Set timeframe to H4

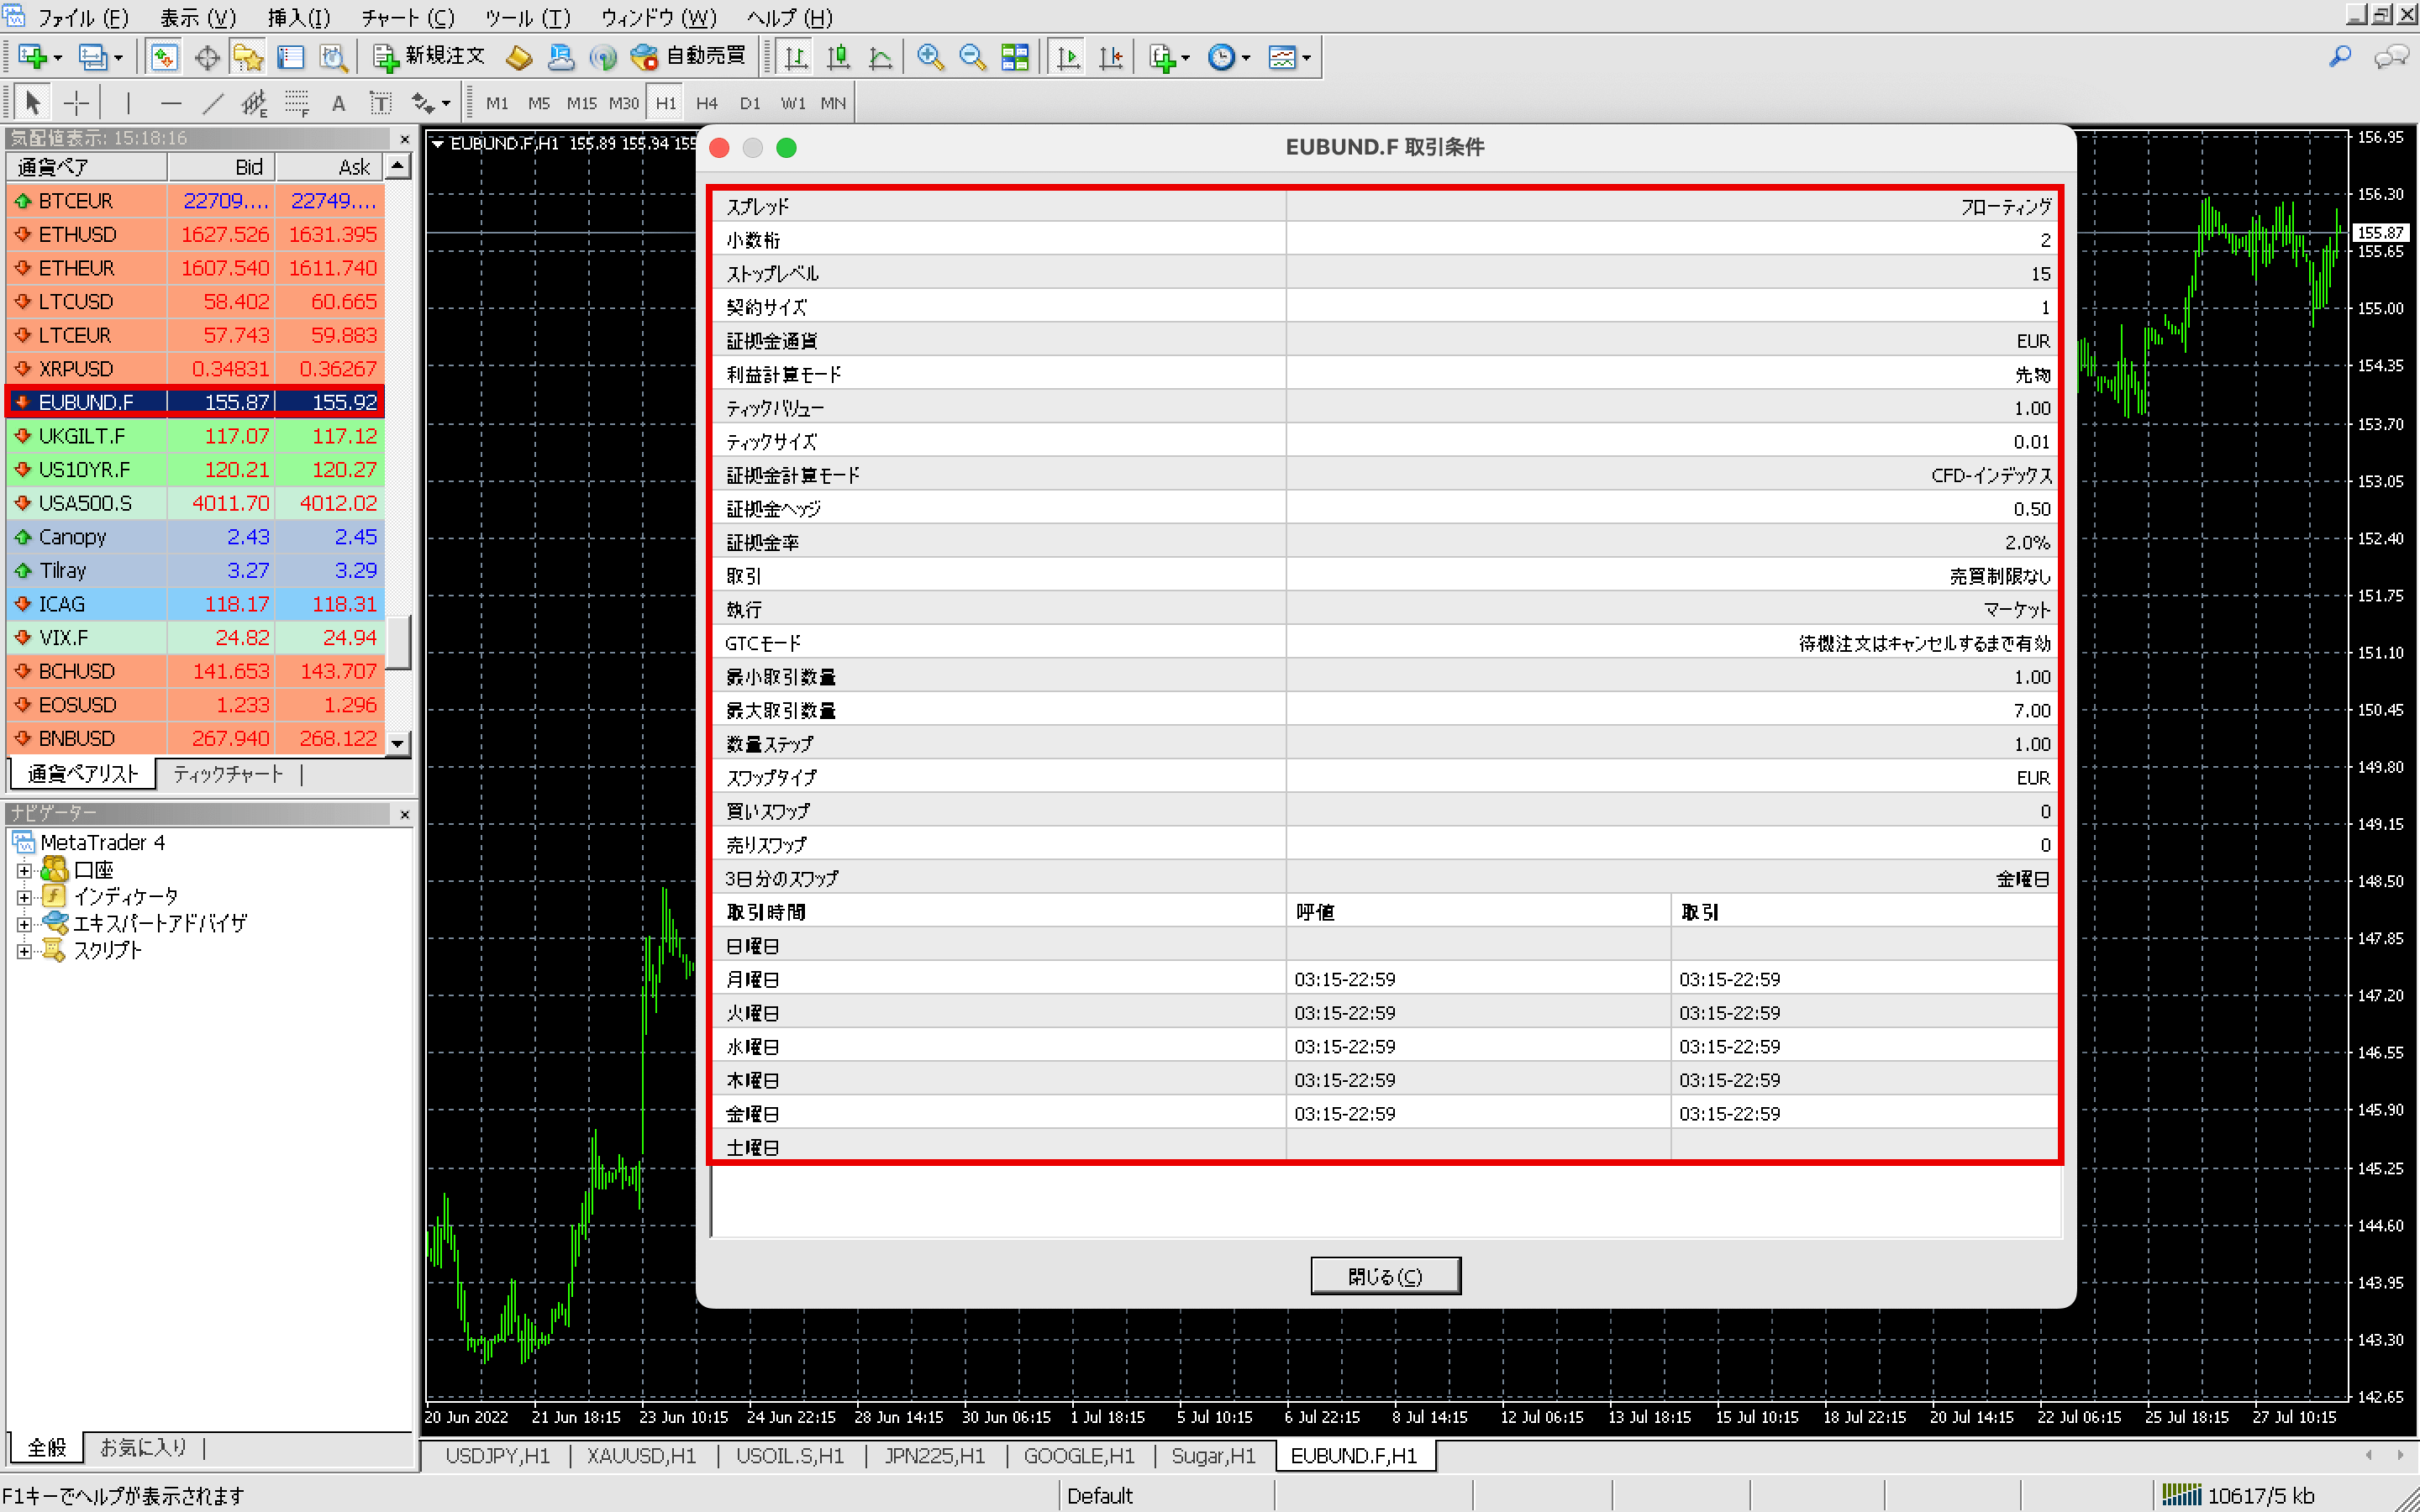(707, 103)
